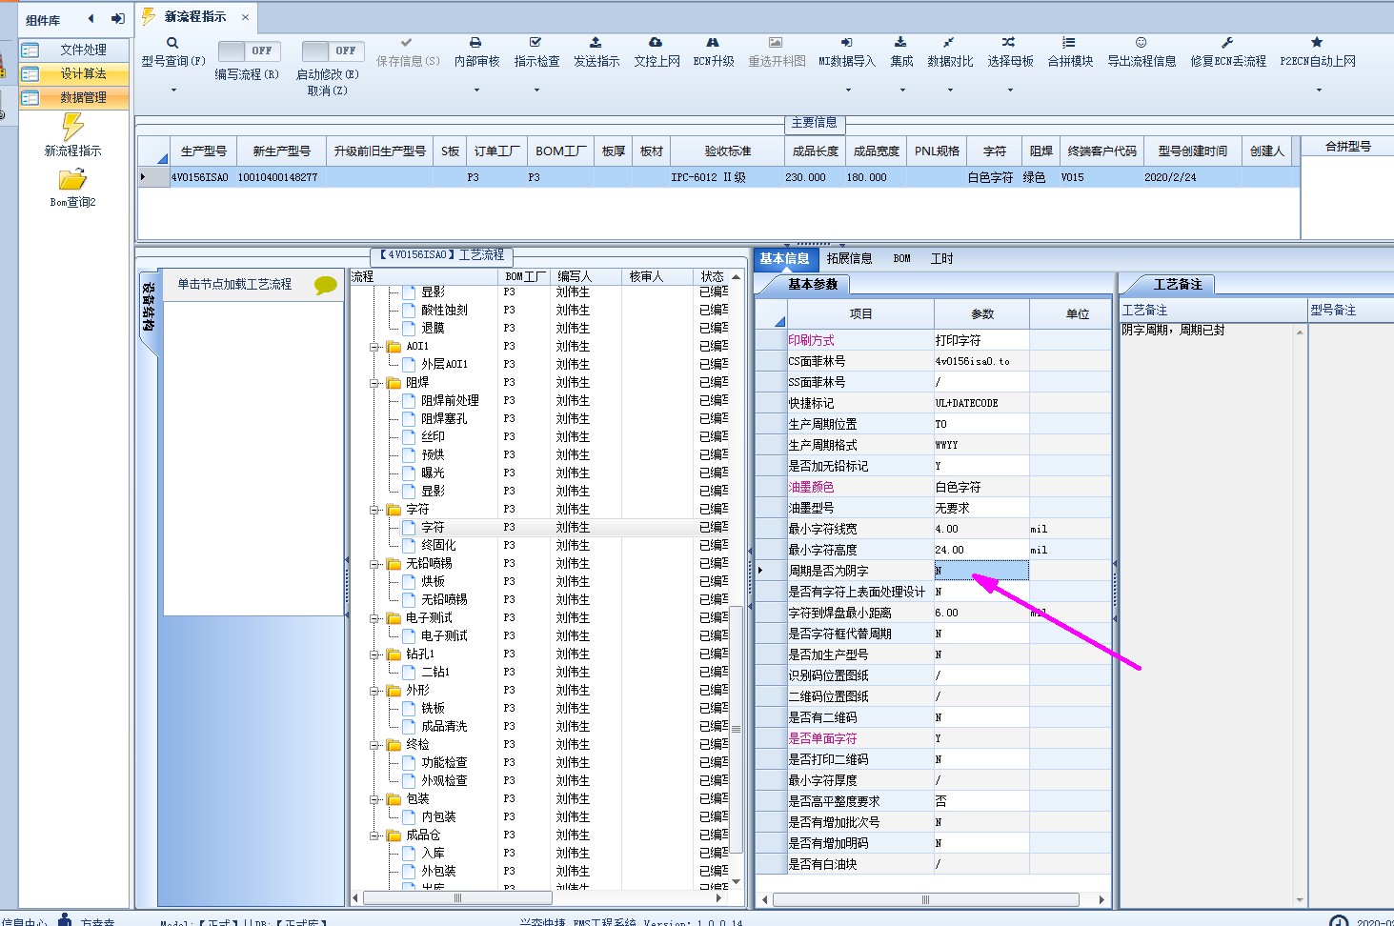Click the process tree horizontal scrollbar
1394x926 pixels.
[458, 897]
